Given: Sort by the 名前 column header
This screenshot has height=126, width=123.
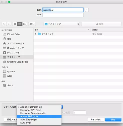Looking at the screenshot, I should point(62,30).
